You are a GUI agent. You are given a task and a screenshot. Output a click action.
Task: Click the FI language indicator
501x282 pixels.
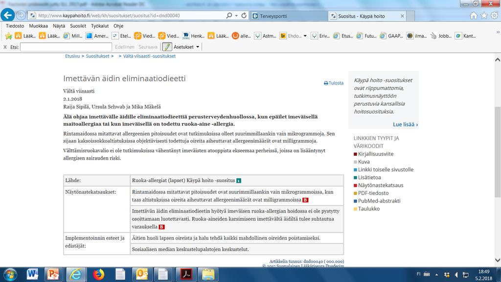point(419,274)
